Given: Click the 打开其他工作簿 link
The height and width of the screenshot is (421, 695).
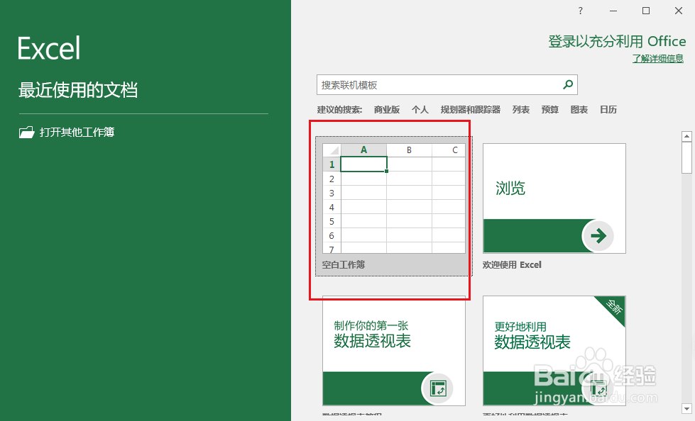Looking at the screenshot, I should [77, 132].
